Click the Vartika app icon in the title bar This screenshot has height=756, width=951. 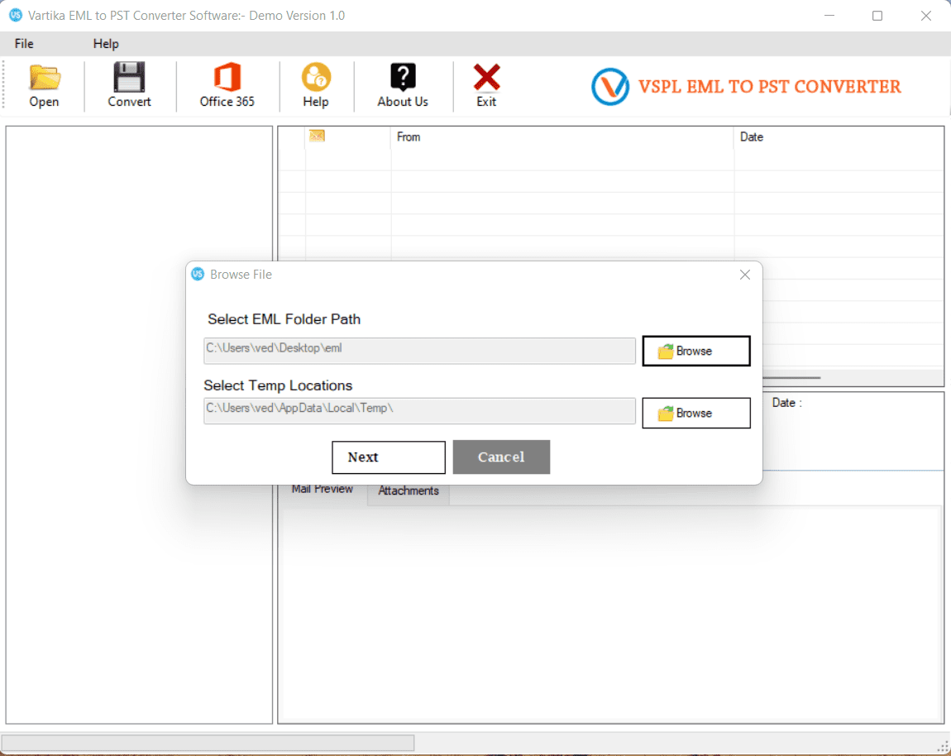15,15
